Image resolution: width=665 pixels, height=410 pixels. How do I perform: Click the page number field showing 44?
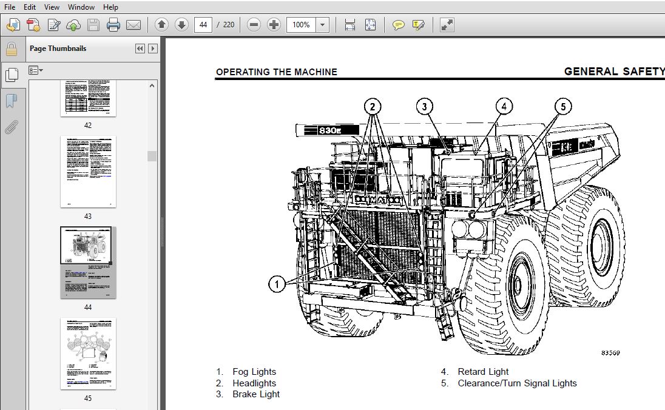click(203, 25)
